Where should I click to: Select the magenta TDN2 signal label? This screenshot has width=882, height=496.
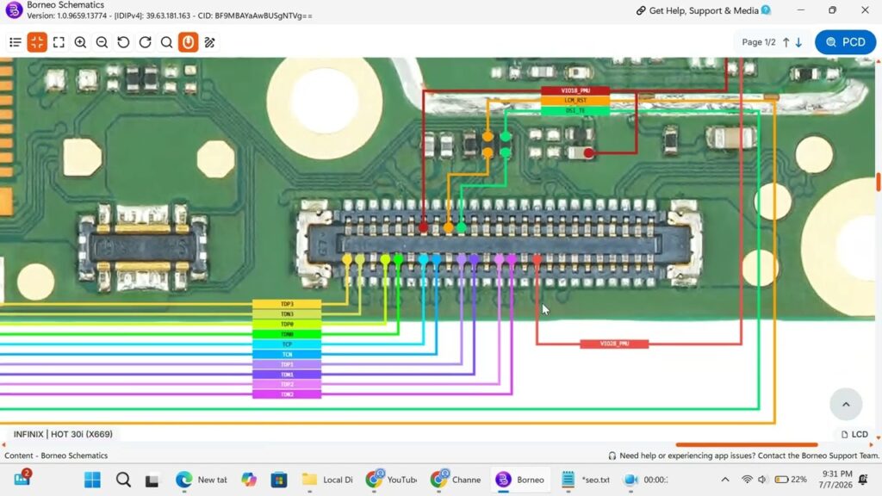[287, 394]
